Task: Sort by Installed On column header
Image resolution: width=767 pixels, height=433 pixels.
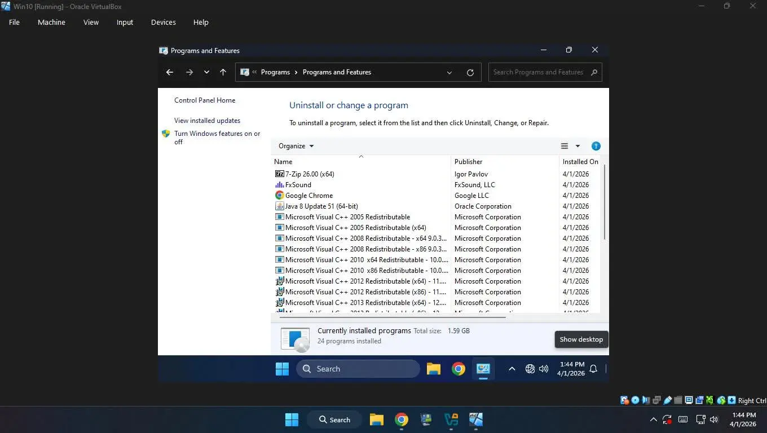Action: 580,162
